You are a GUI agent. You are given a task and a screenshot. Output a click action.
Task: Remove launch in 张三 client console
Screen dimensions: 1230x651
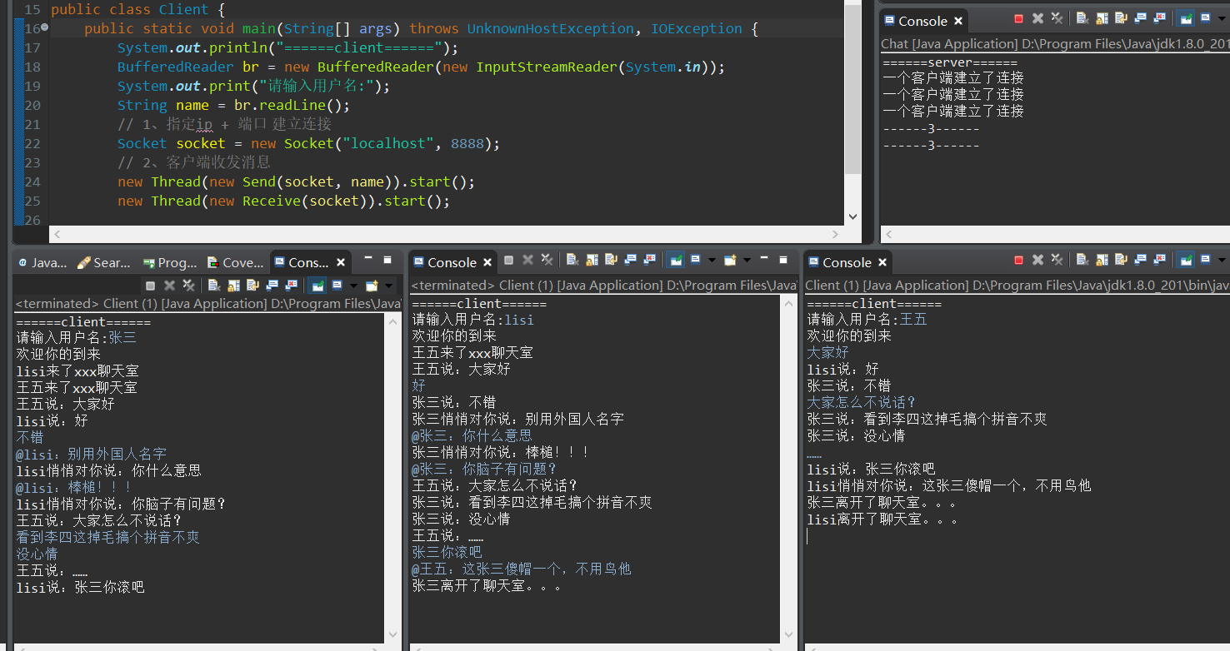click(x=169, y=286)
